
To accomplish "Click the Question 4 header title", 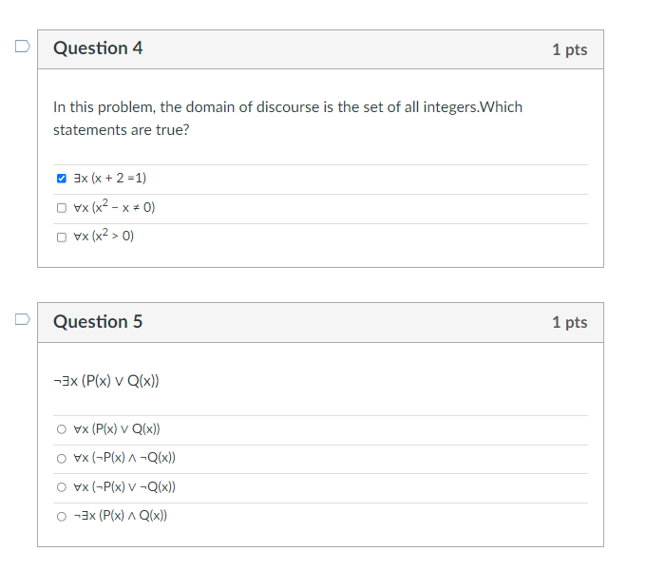I will click(98, 48).
